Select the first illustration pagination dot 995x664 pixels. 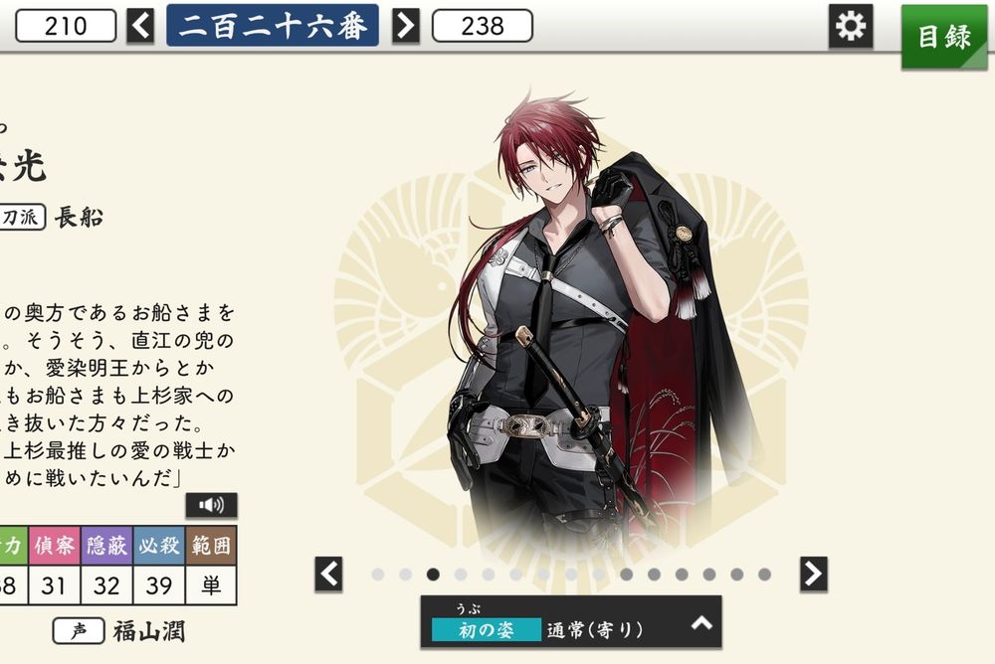pyautogui.click(x=378, y=574)
